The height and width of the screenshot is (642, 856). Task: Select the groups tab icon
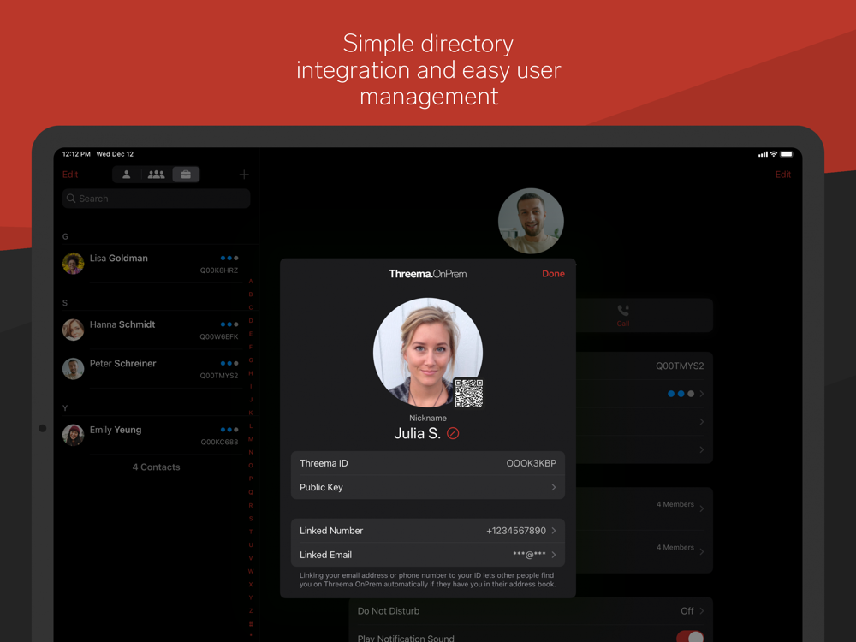156,175
